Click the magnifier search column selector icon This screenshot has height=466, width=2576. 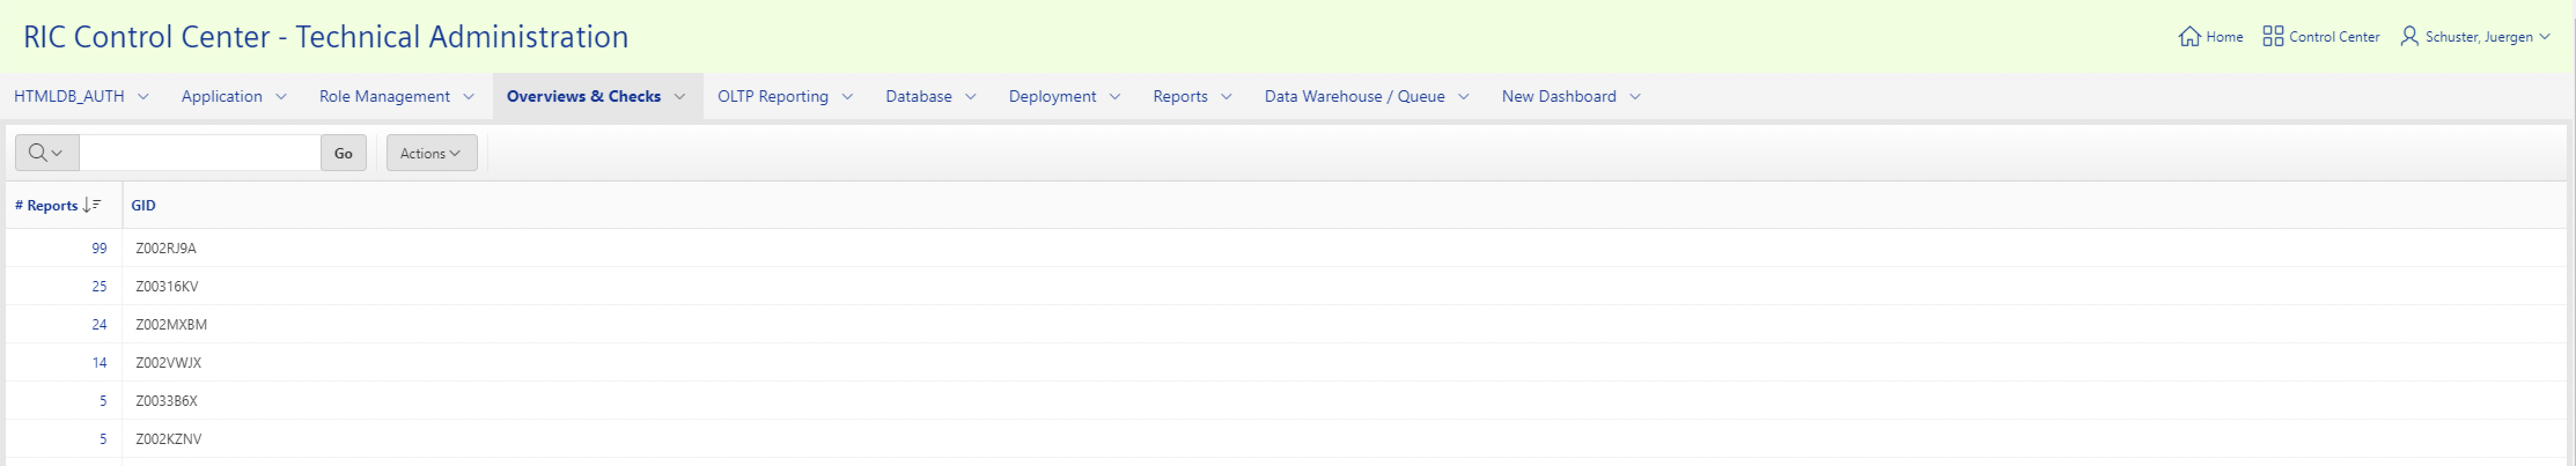pos(47,153)
